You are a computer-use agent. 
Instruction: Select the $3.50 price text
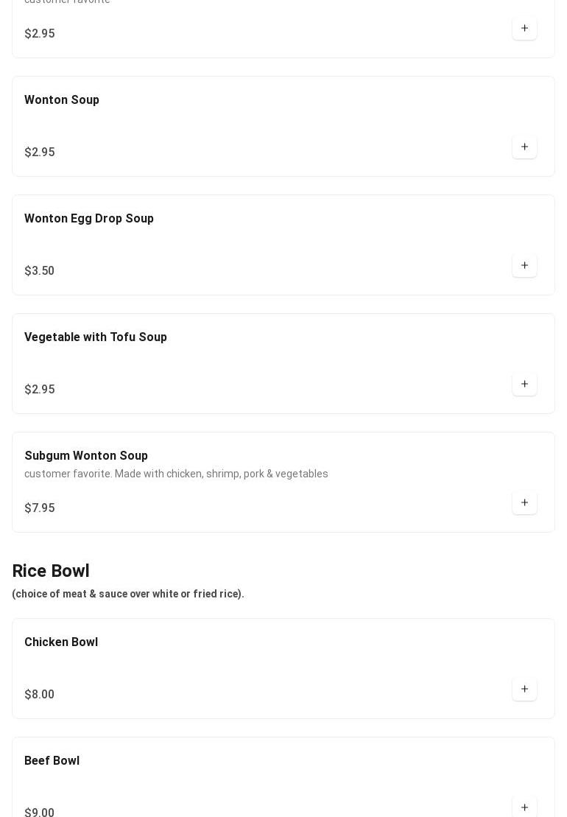tap(40, 271)
